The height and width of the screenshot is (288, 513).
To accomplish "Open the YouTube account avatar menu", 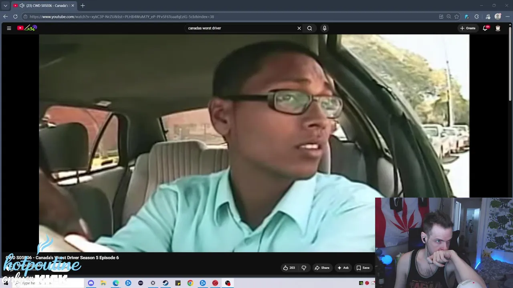I will [498, 28].
